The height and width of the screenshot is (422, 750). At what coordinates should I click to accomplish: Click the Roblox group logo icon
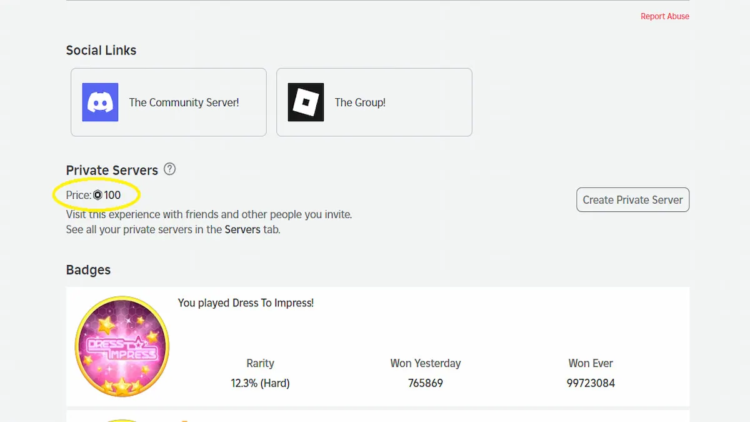[x=306, y=102]
